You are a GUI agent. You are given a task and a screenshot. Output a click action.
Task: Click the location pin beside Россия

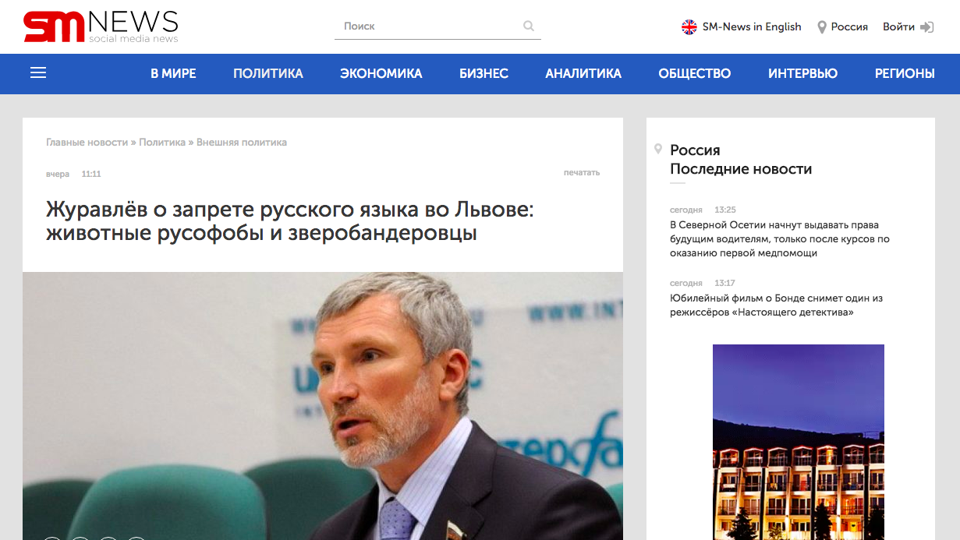point(821,27)
